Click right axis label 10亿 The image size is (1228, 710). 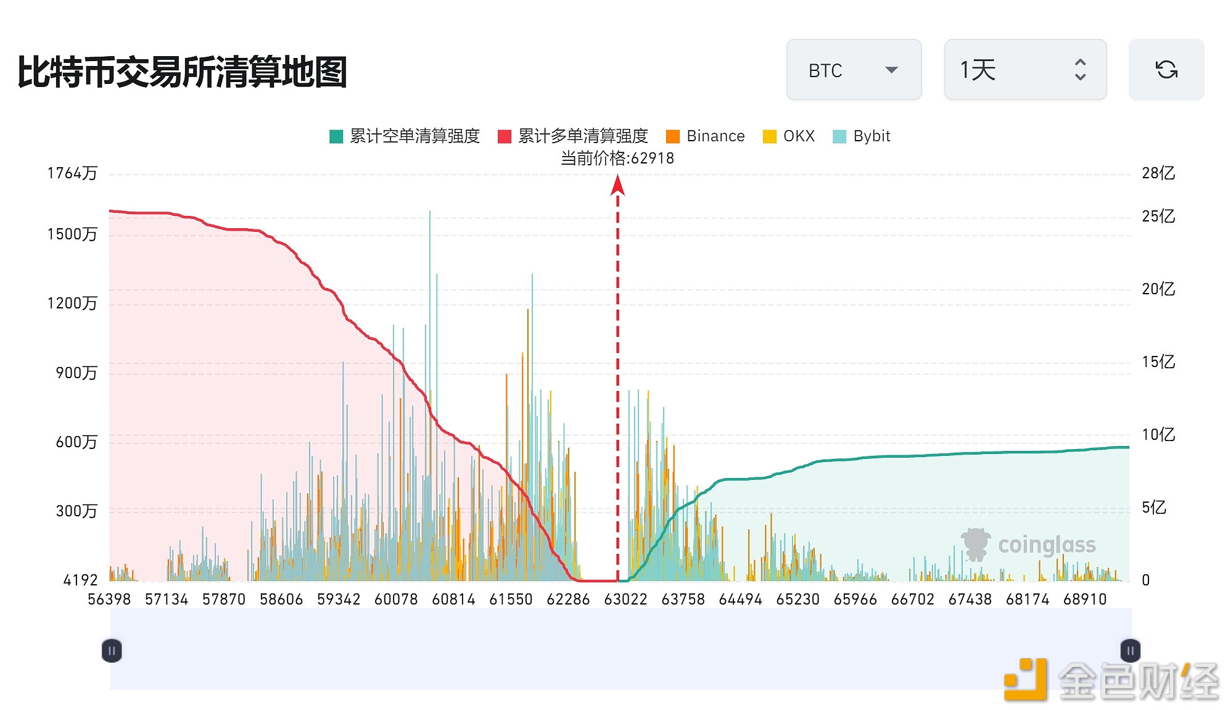(1158, 435)
